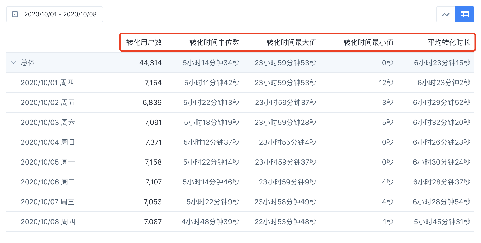Click user count 7,087

pyautogui.click(x=153, y=222)
